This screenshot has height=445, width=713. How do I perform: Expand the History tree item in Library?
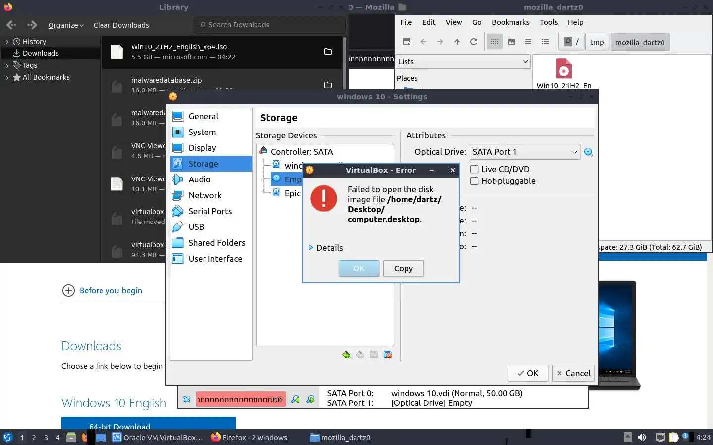click(x=7, y=42)
